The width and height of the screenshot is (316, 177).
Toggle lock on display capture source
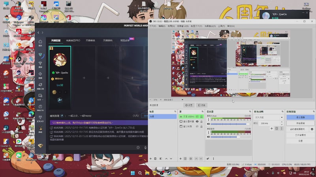coord(201,122)
